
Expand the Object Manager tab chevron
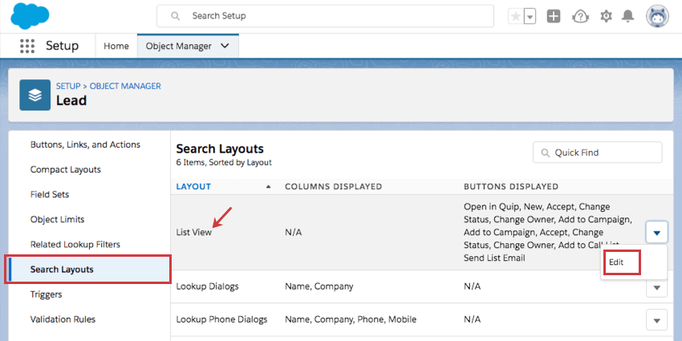225,46
